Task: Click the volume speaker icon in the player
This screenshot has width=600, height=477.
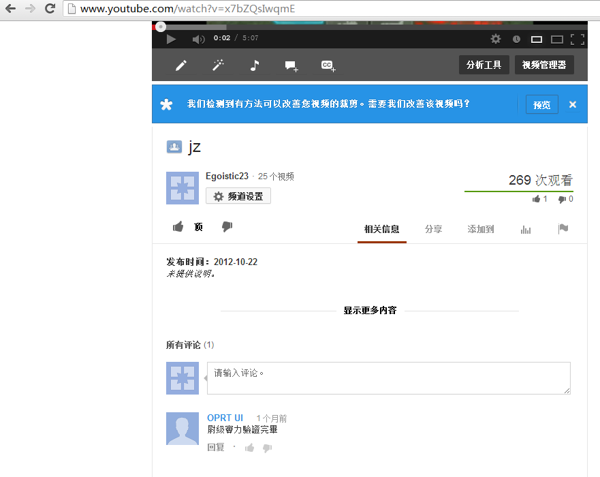Action: (x=198, y=40)
